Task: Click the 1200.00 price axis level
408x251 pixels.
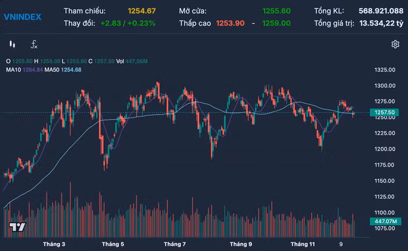Action: pos(385,149)
